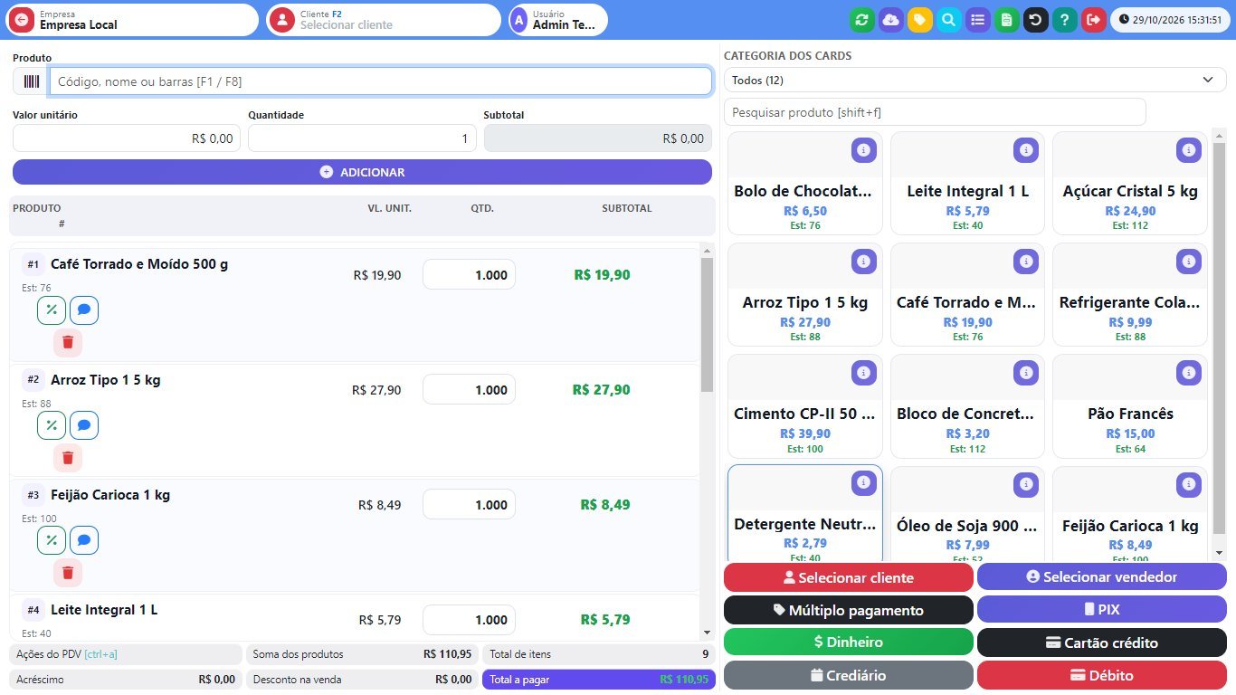Select the Refrigerante Cola product card
This screenshot has width=1236, height=695.
point(1130,294)
